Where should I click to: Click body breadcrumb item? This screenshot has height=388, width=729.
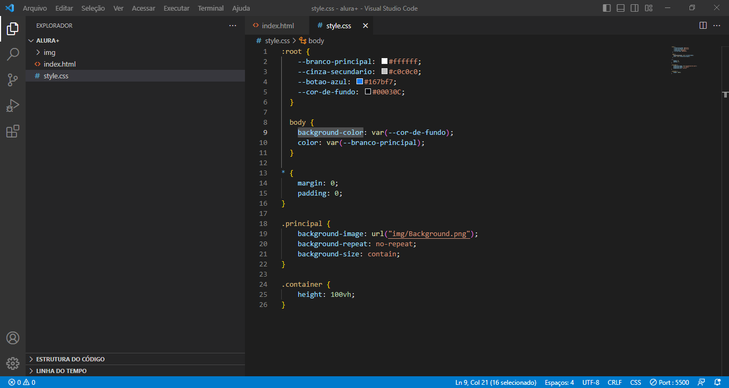point(316,41)
